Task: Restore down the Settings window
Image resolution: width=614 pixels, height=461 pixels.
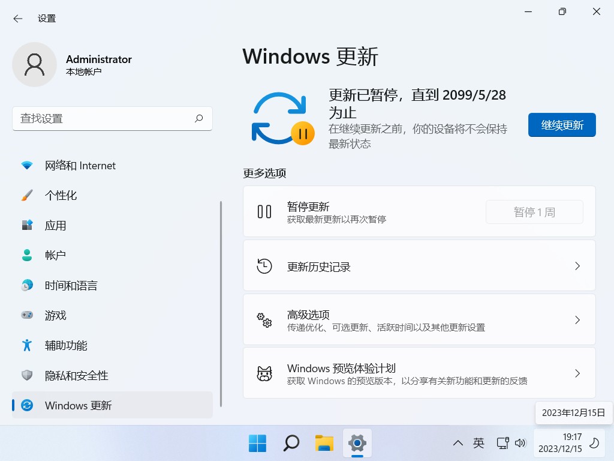Action: (562, 12)
